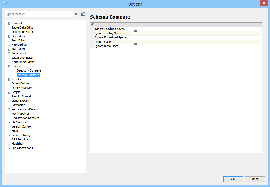
Task: Check the Ignore Case option
Action: point(135,42)
